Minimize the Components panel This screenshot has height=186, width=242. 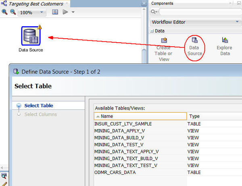239,3
